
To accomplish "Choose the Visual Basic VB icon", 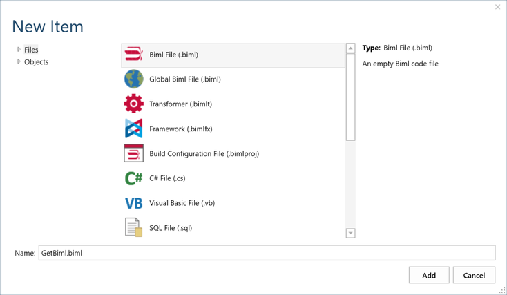I will point(133,203).
